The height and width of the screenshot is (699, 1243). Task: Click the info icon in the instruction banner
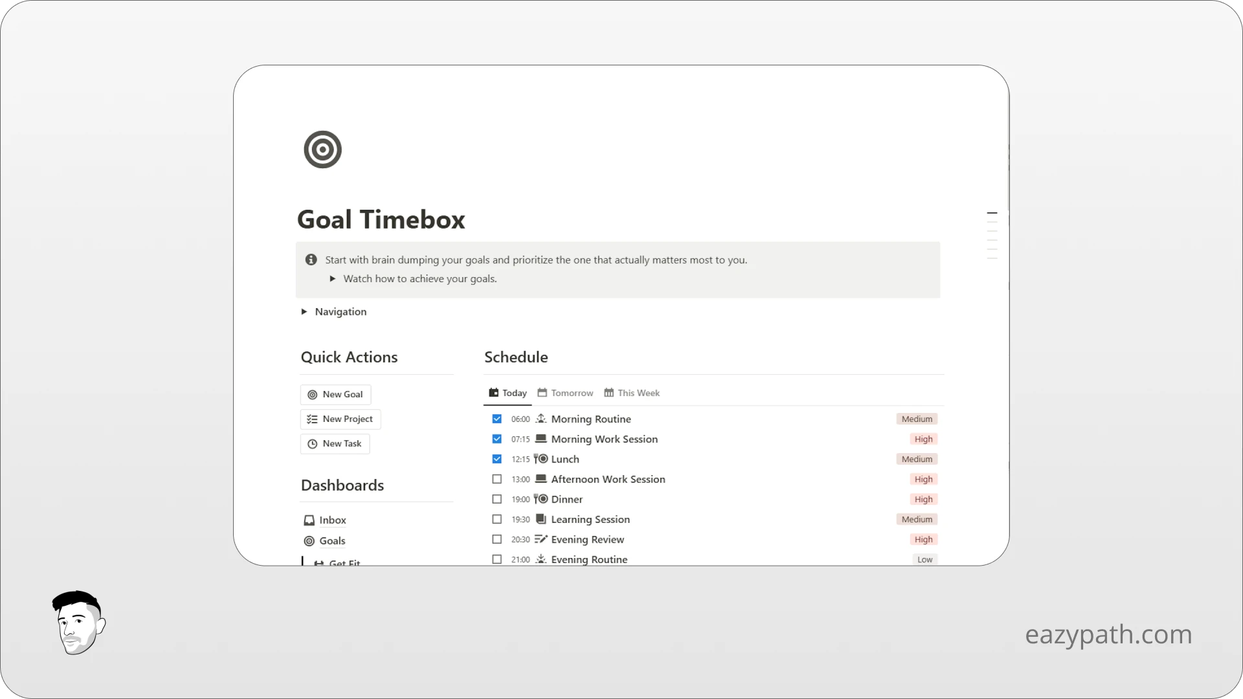tap(310, 259)
